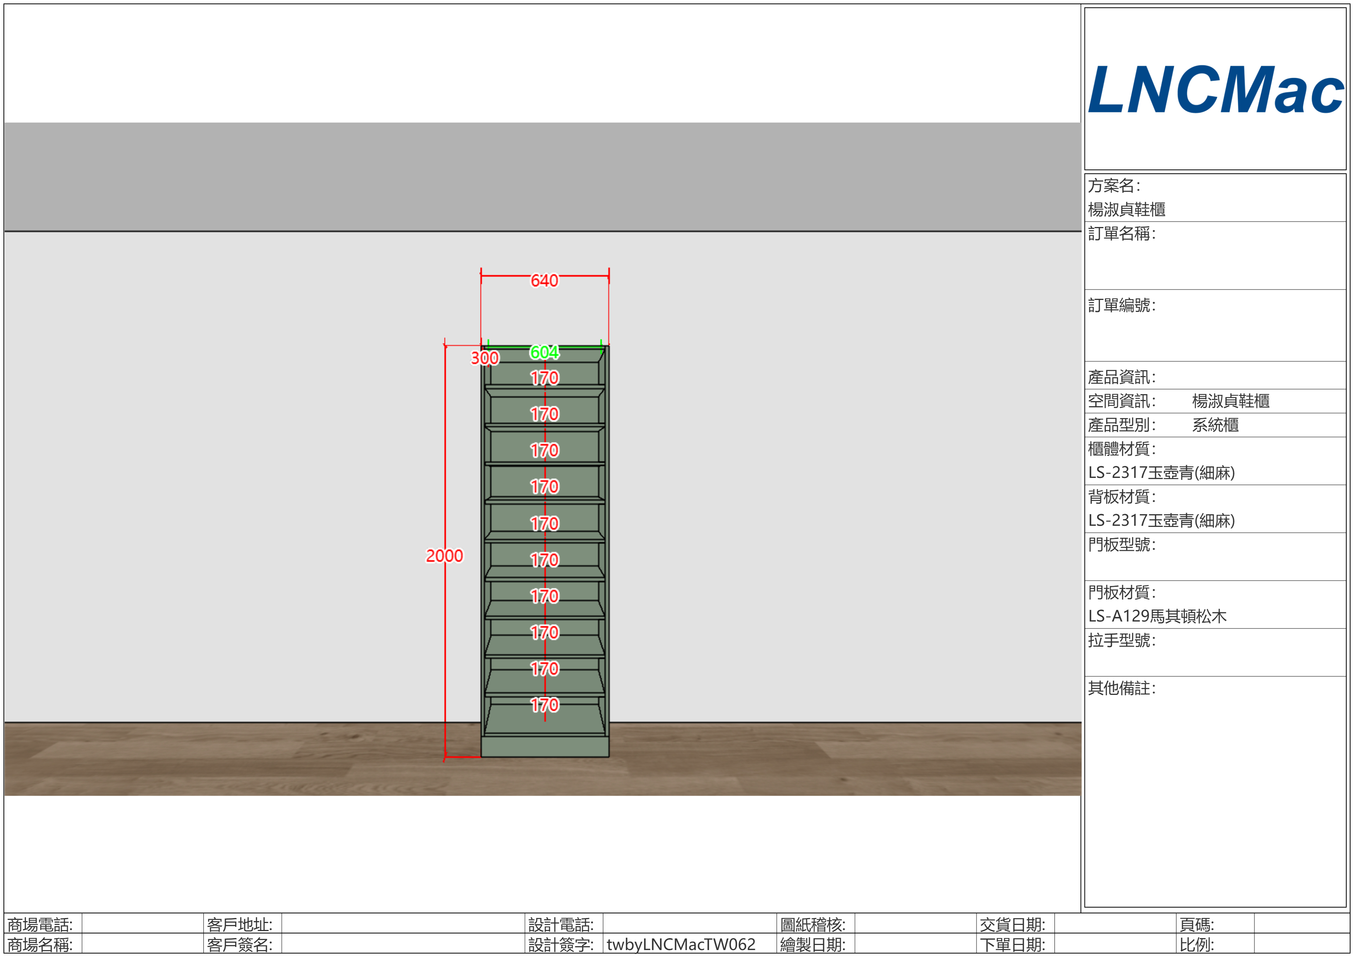Click the 640 width dimension label
The image size is (1354, 957).
544,281
